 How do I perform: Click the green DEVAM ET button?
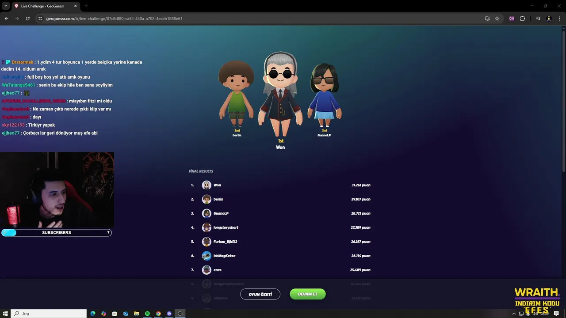coord(308,294)
